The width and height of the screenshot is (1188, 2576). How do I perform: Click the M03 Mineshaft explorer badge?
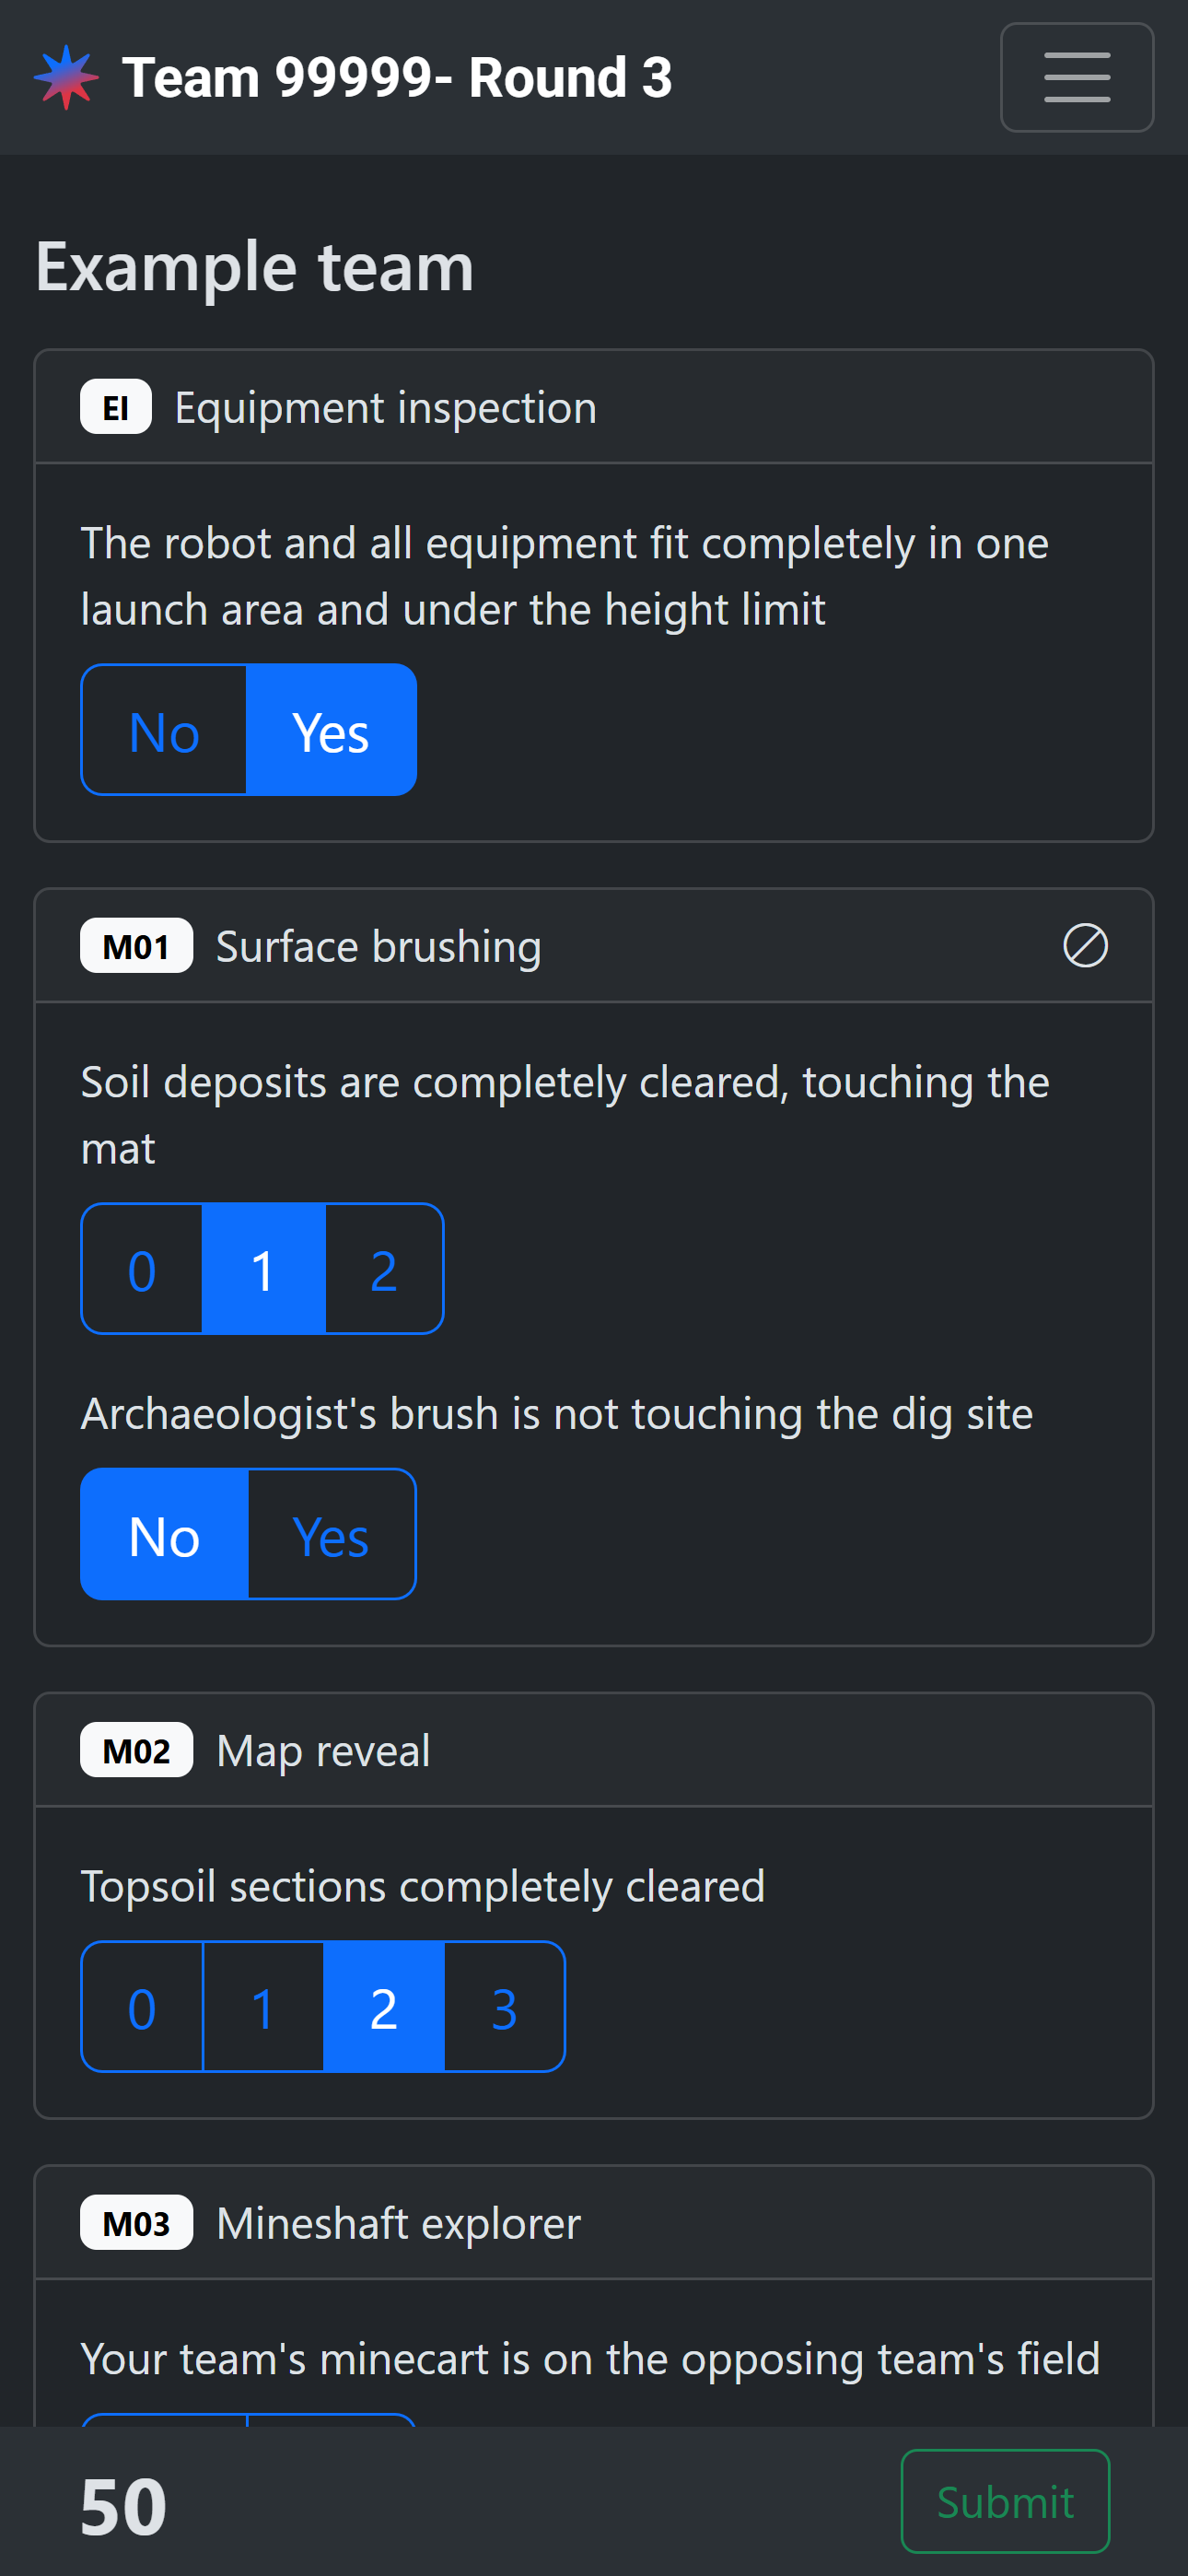[136, 2222]
